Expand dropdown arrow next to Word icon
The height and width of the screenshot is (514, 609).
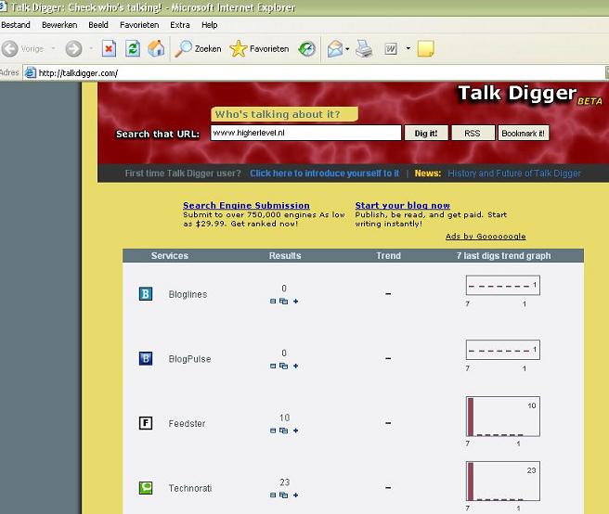(x=408, y=48)
